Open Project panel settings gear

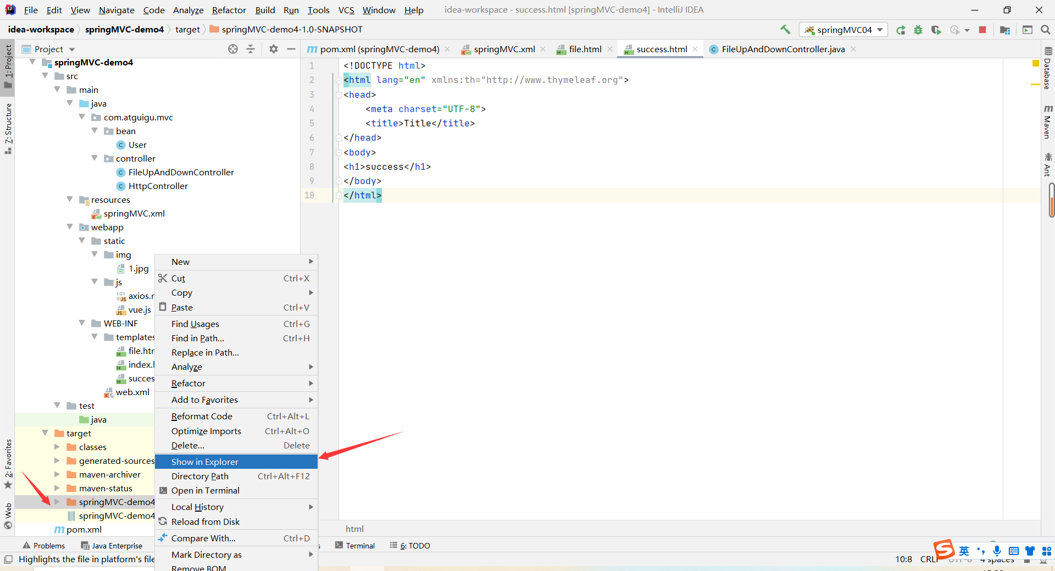274,49
